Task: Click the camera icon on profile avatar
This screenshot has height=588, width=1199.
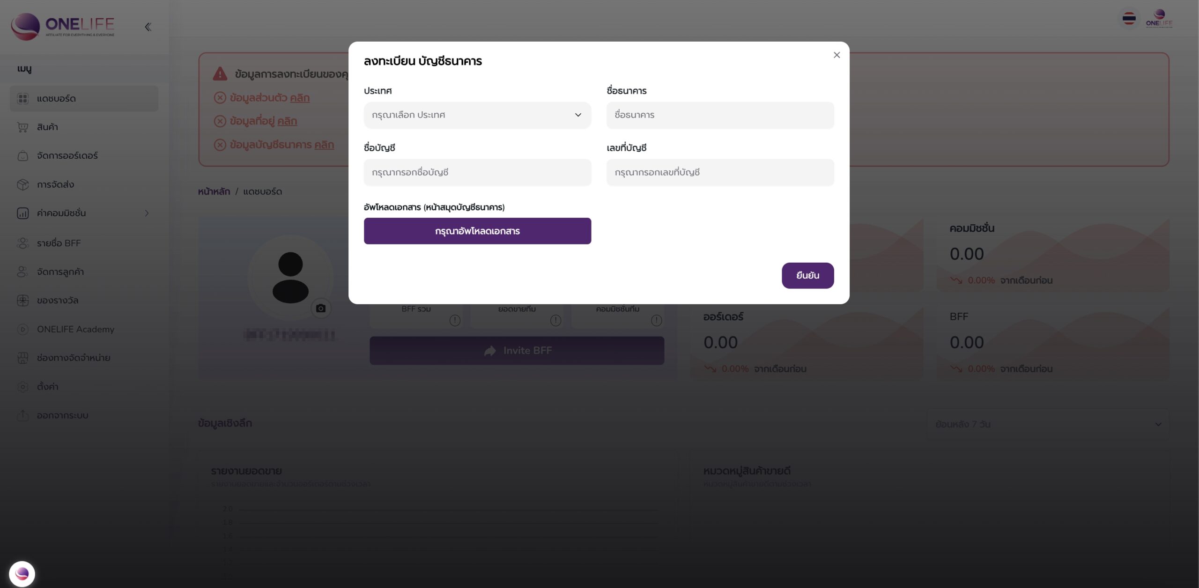Action: pos(321,309)
